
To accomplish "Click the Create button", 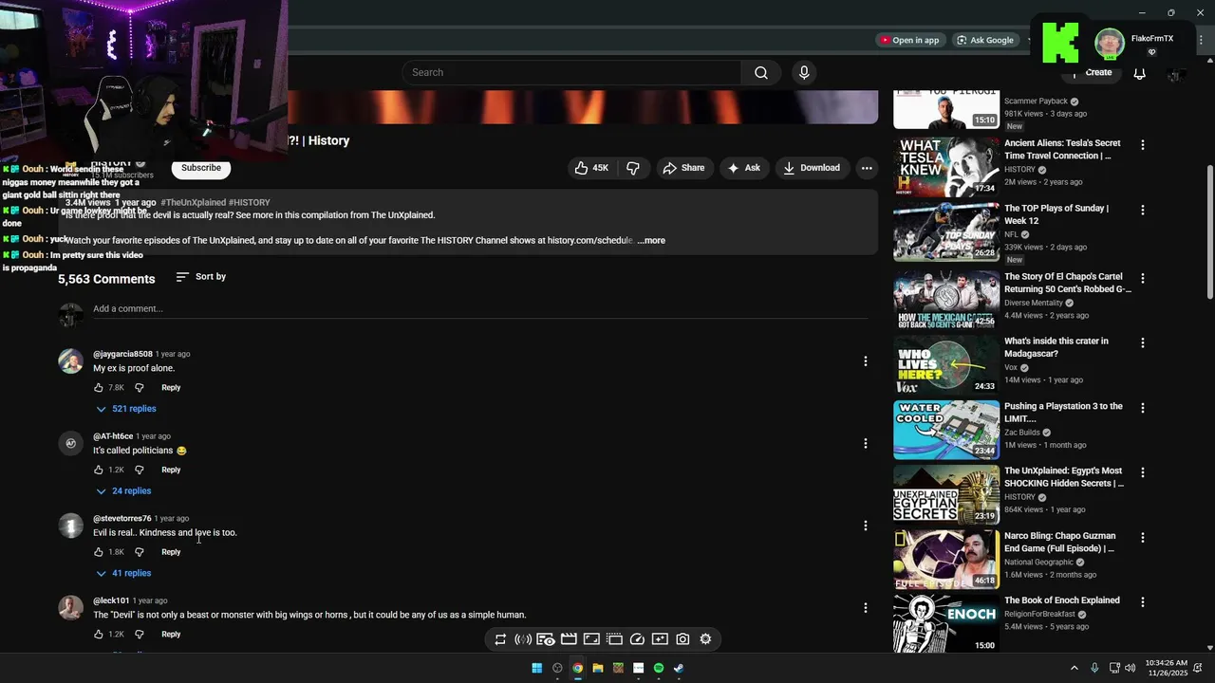I will coord(1093,73).
